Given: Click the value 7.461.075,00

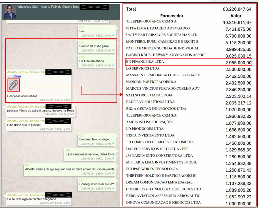Looking at the screenshot, I should [238, 29].
